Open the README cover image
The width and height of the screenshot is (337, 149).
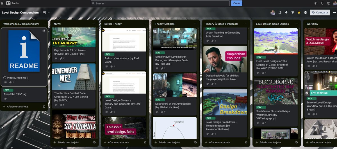tap(24, 51)
